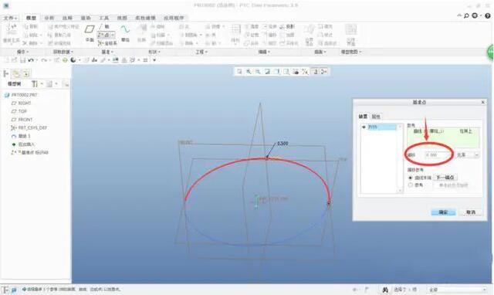This screenshot has height=295, width=494.
Task: Open the selection filter dropdown in status bar
Action: pyautogui.click(x=457, y=290)
